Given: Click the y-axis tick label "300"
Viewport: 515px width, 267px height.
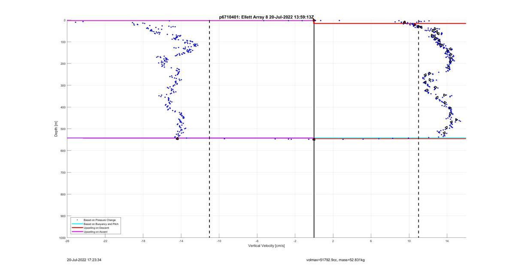Looking at the screenshot, I should point(63,85).
